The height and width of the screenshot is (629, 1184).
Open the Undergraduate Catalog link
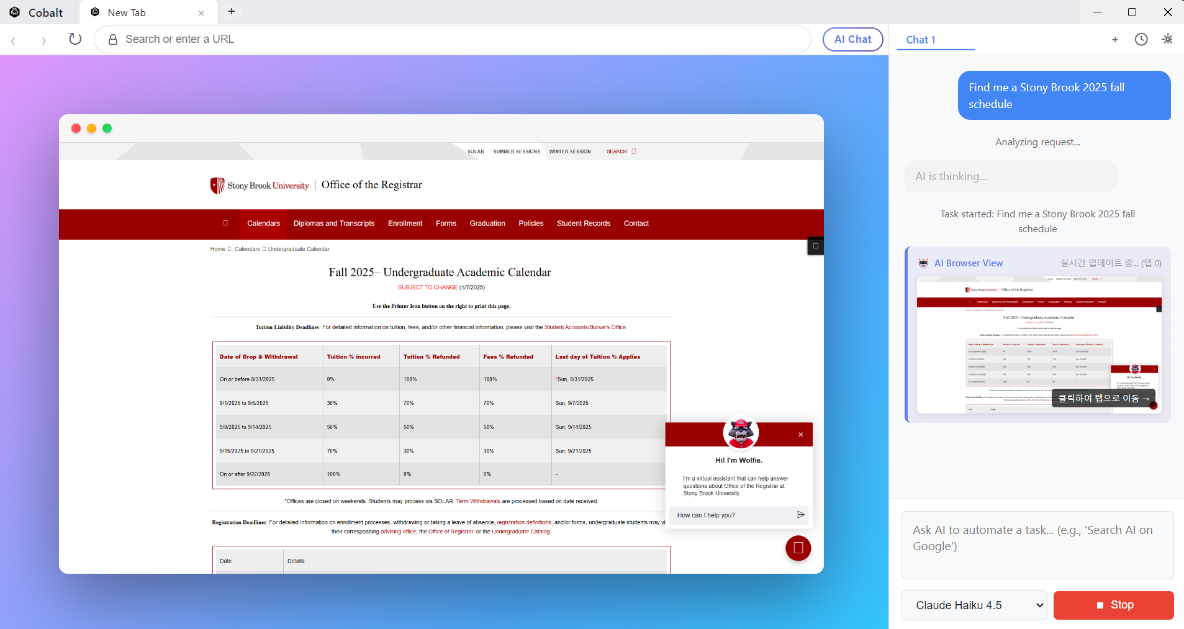pyautogui.click(x=520, y=532)
